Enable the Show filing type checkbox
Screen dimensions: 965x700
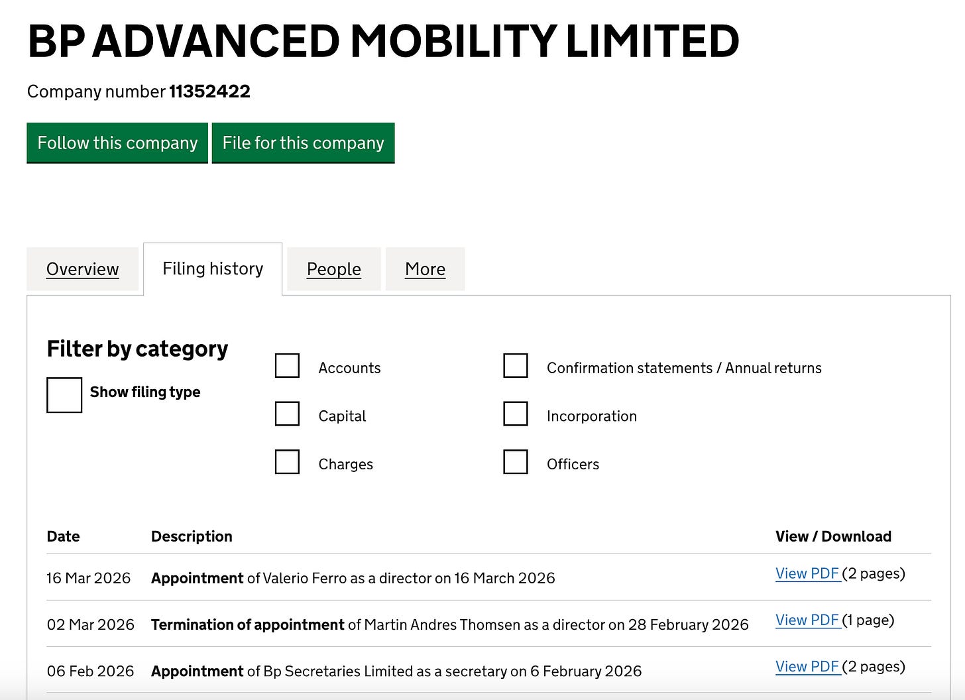pos(64,395)
